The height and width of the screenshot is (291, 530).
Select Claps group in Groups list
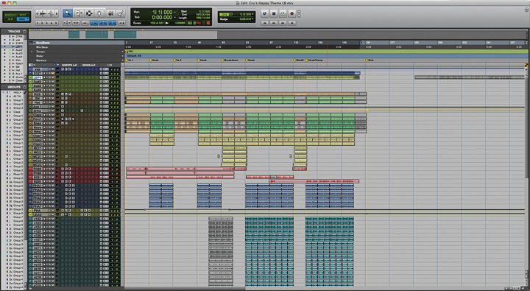[x=17, y=112]
